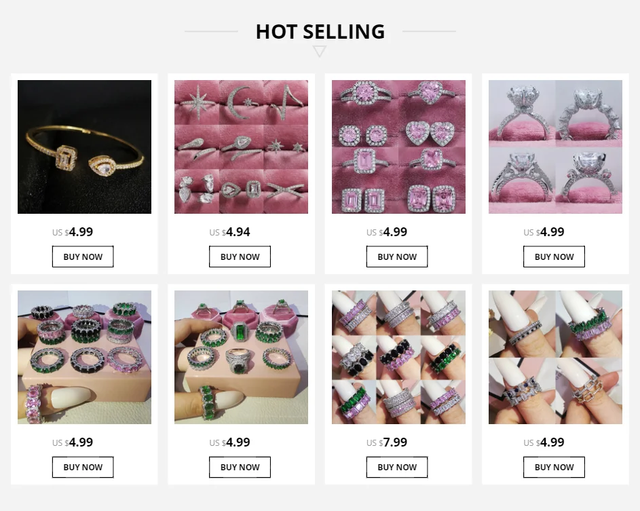Open the large solitaire rings image

tap(556, 147)
